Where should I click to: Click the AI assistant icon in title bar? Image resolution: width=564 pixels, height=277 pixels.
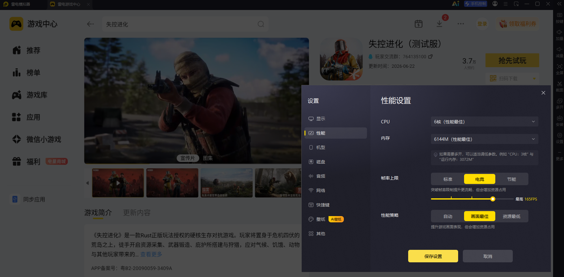456,4
